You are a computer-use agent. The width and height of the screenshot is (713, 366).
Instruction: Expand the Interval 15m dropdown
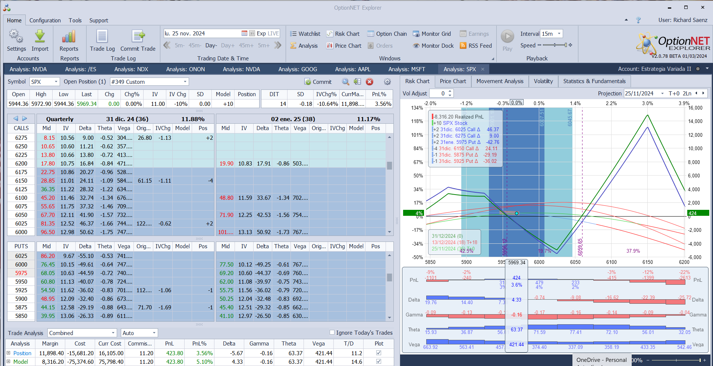pos(559,34)
